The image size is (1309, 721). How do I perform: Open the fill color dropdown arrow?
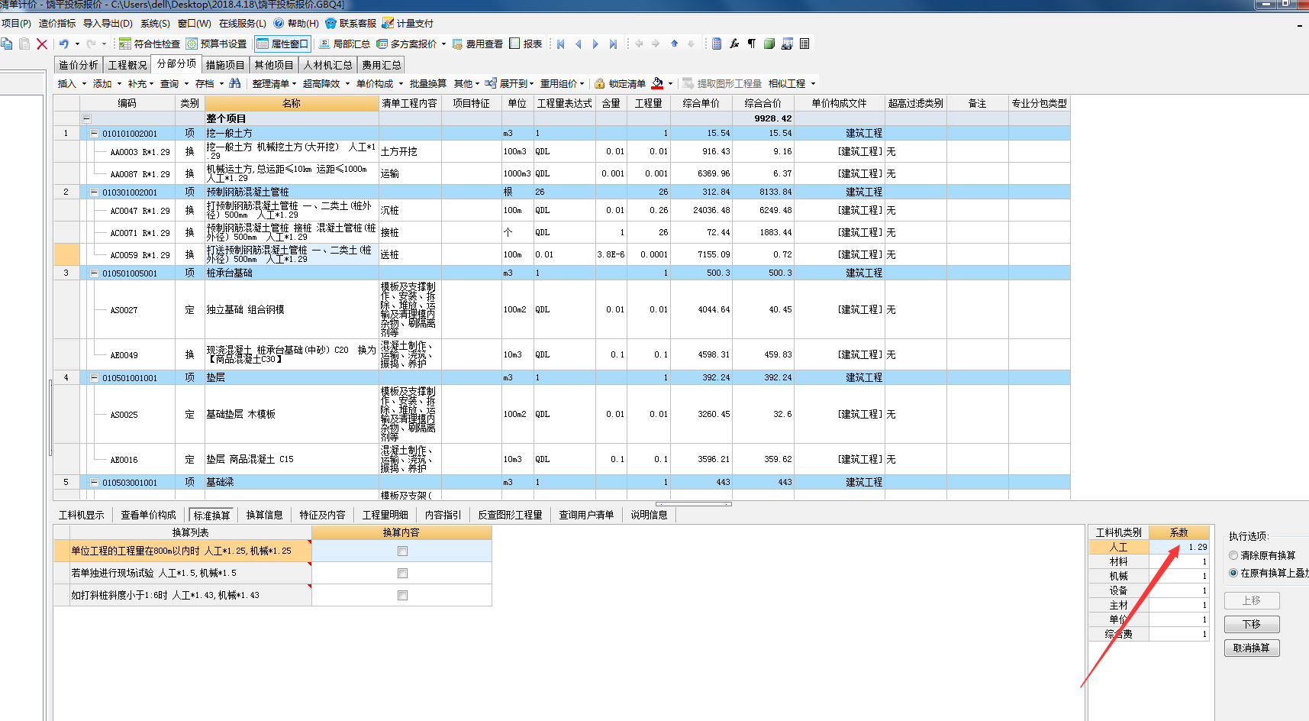670,84
